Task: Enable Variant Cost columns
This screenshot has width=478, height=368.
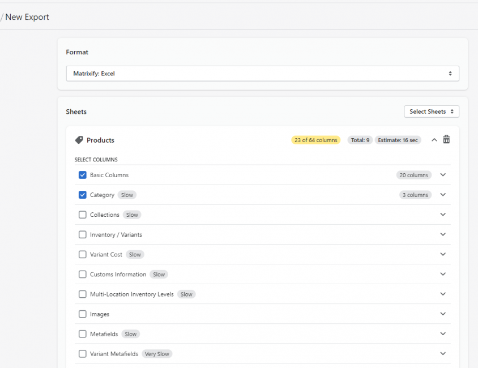Action: [x=82, y=254]
